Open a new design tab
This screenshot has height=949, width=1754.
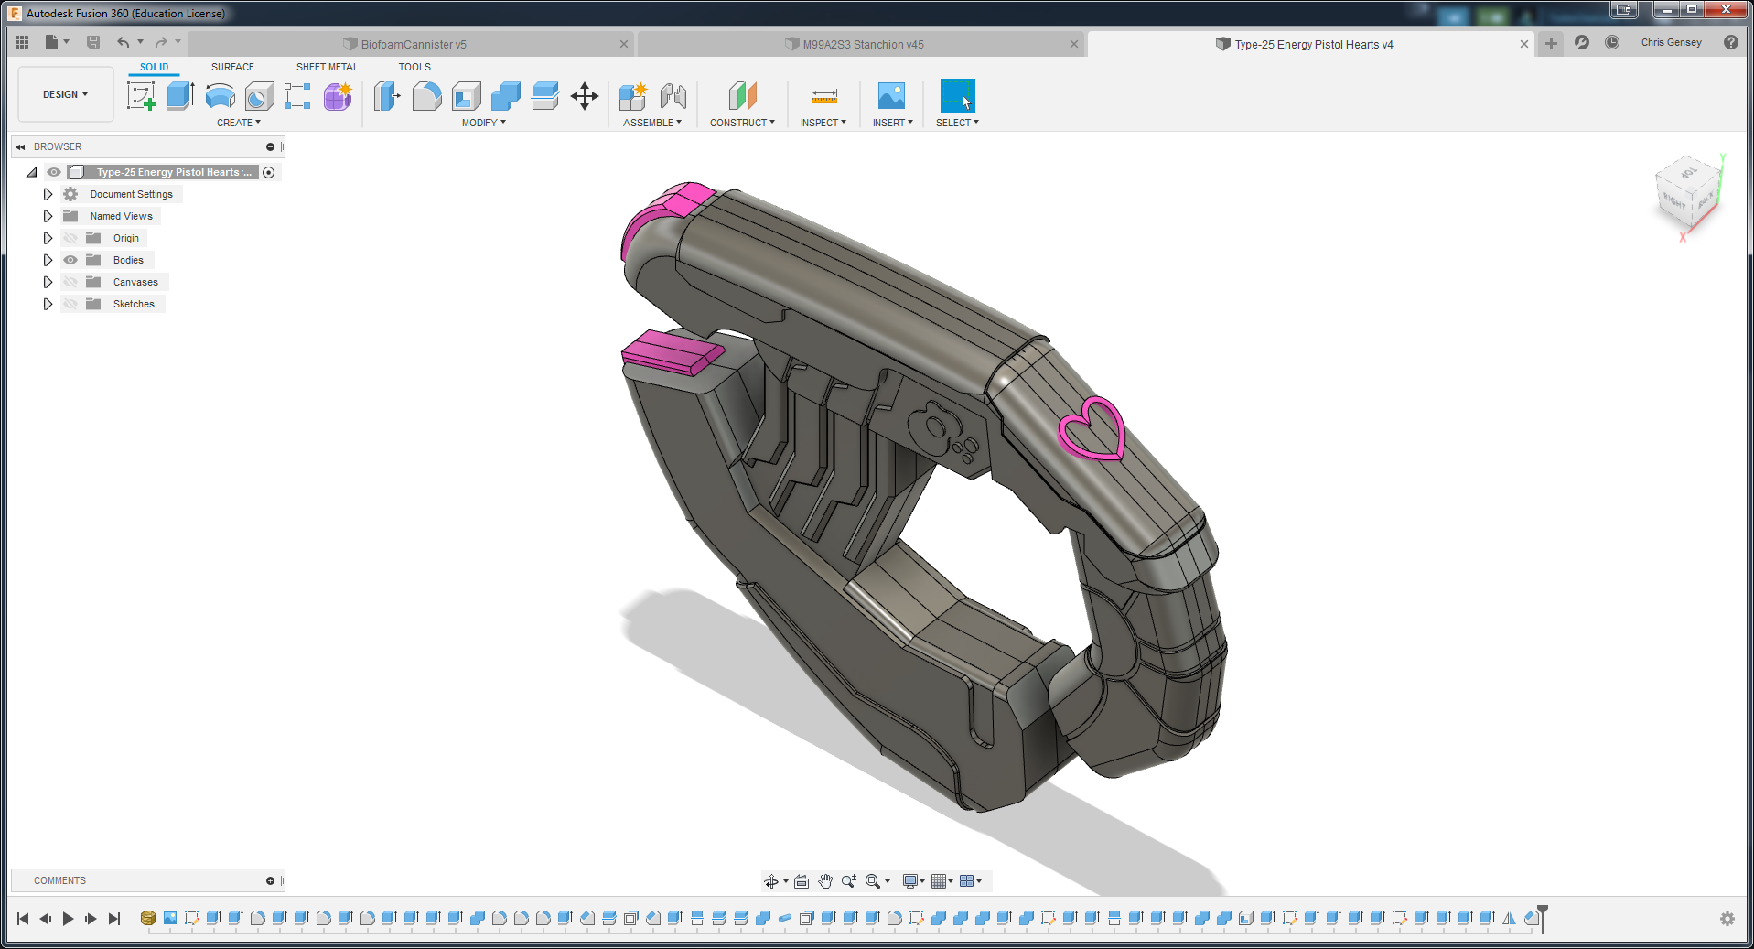(1551, 43)
